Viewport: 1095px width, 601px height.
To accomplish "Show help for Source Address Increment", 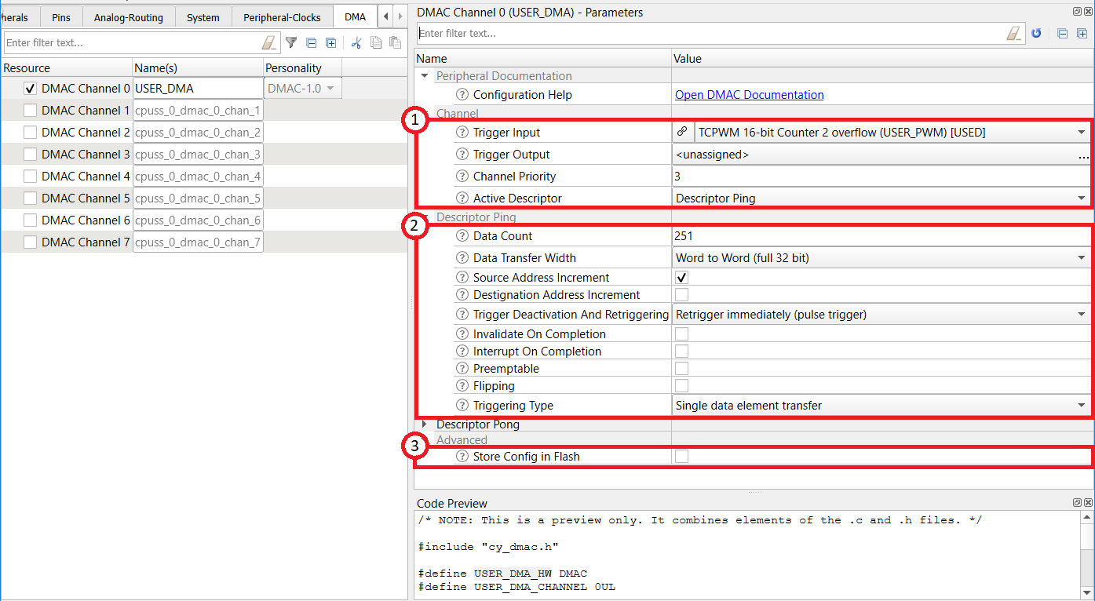I will click(462, 278).
